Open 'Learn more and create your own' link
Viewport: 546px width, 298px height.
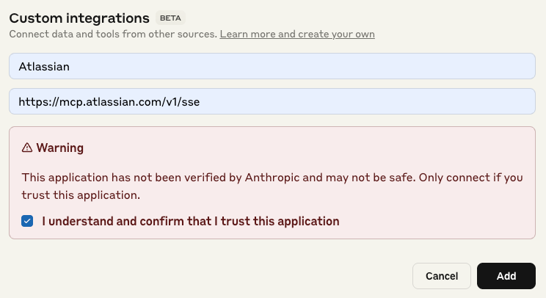pos(297,34)
